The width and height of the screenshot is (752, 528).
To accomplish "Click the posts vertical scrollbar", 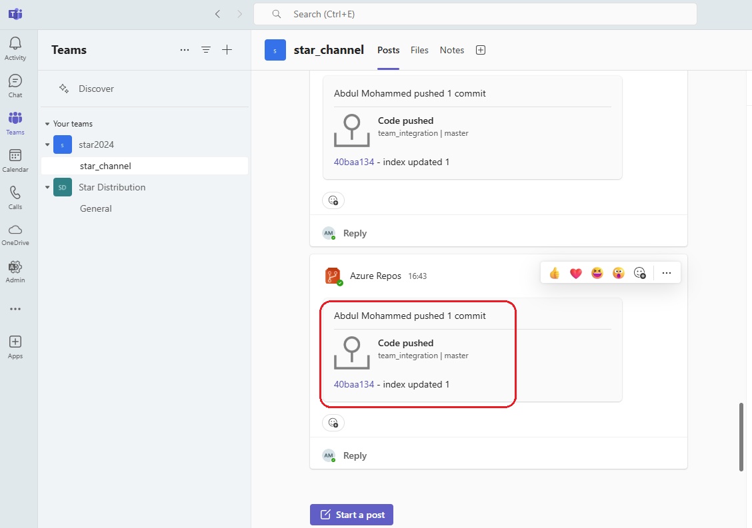I will [x=741, y=437].
